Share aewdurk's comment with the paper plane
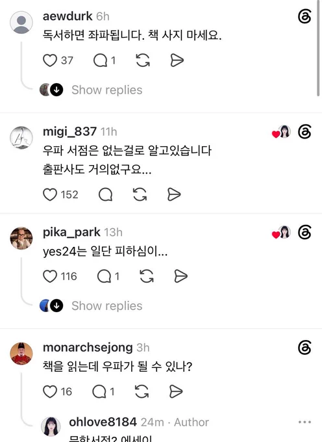 (177, 60)
